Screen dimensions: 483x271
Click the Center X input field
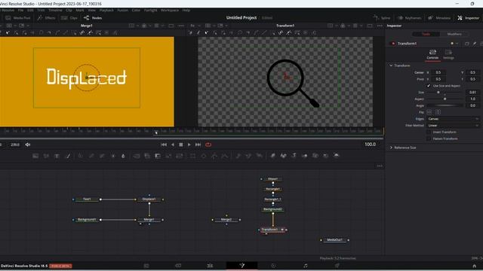[x=438, y=72]
